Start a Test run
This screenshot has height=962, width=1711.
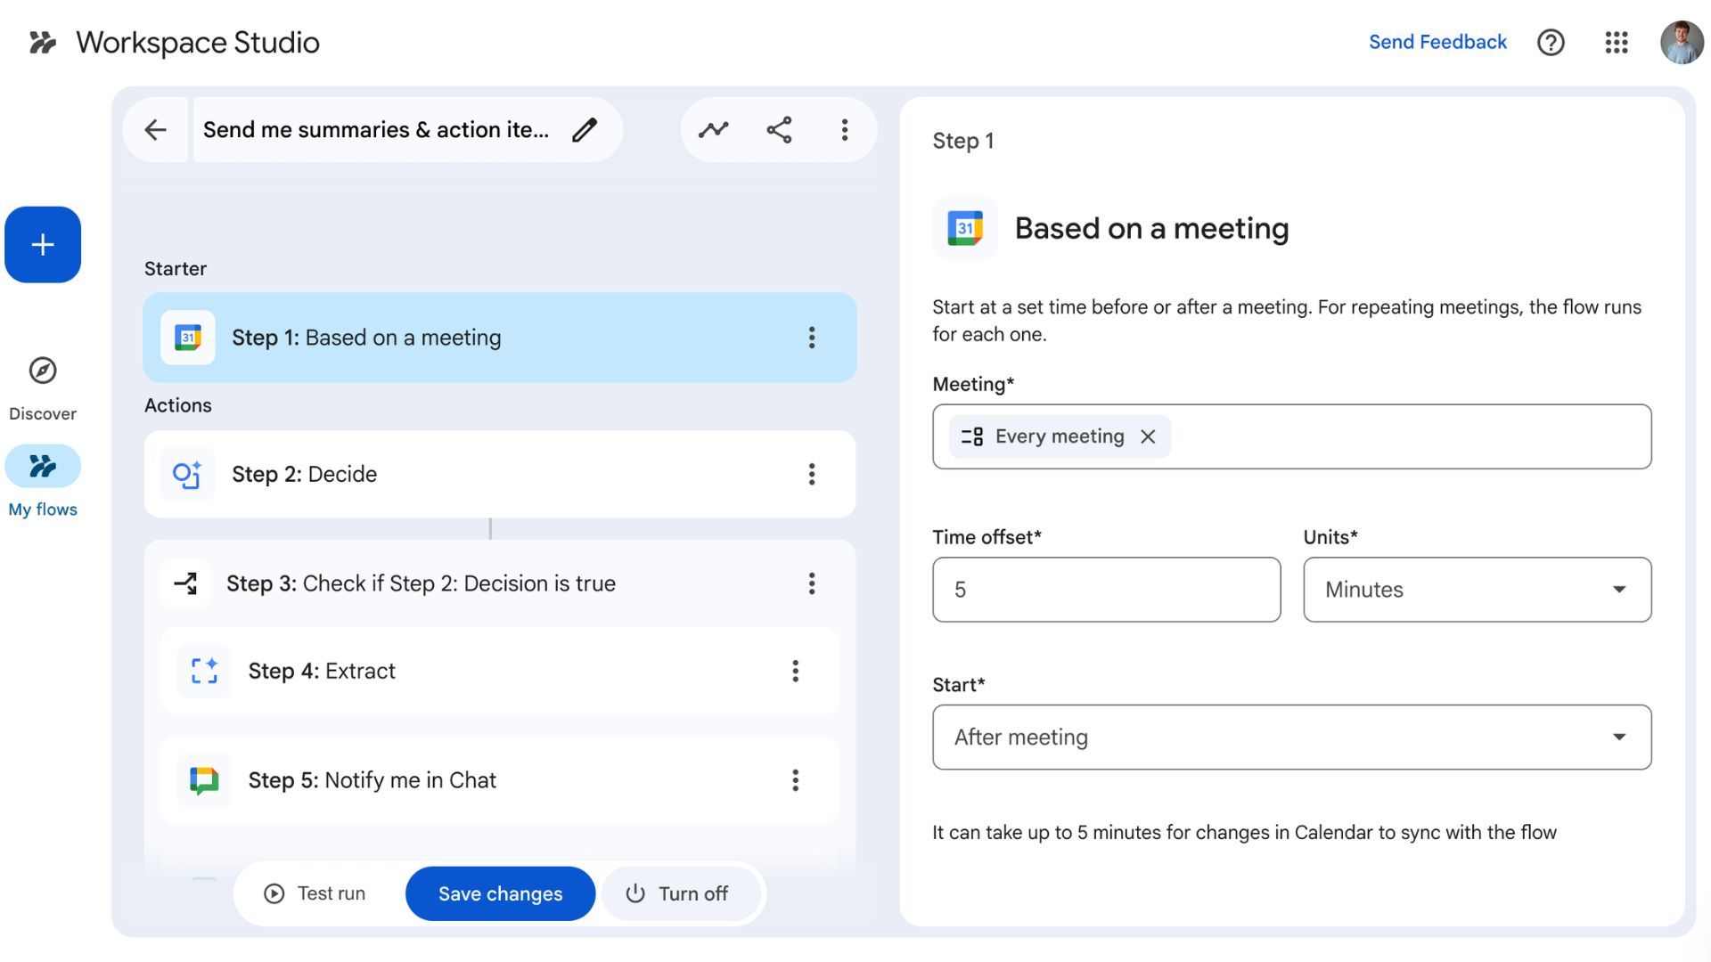[315, 893]
